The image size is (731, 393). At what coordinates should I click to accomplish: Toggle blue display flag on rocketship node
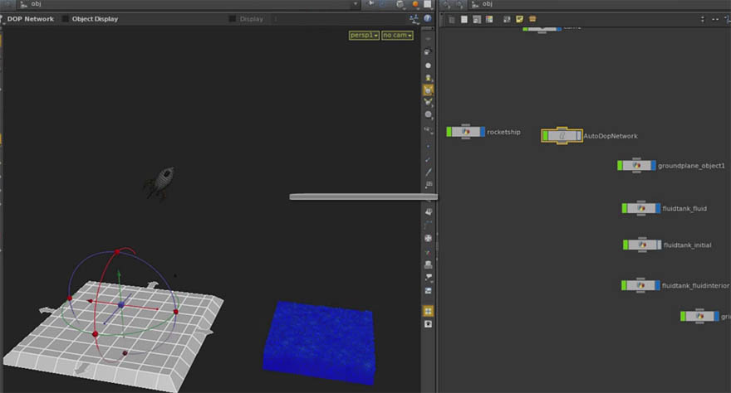click(483, 132)
